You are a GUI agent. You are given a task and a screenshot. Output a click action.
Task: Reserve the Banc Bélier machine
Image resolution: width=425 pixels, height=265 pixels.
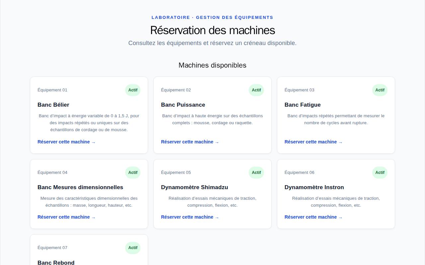tap(66, 142)
